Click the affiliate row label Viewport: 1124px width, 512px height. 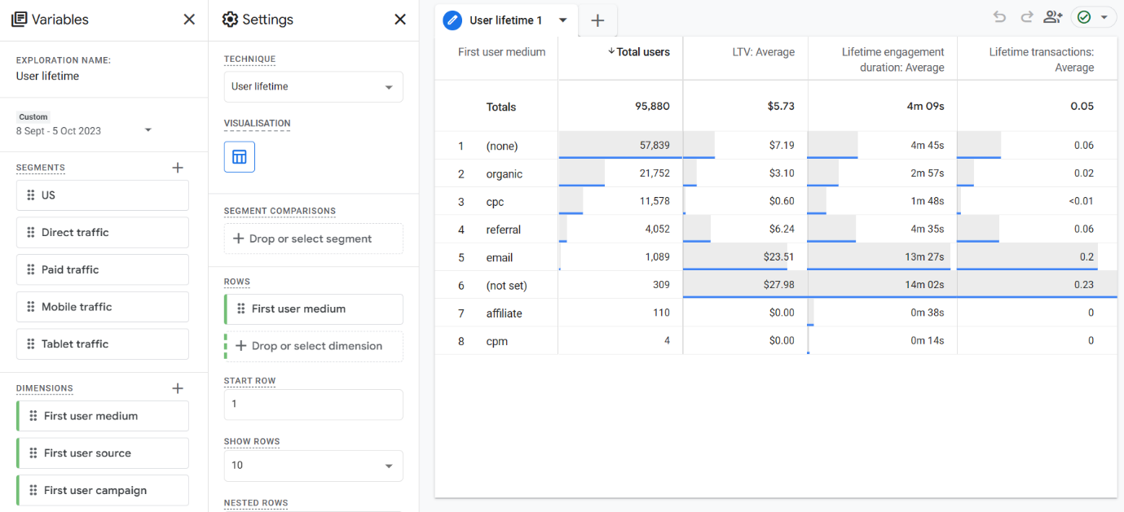[505, 313]
